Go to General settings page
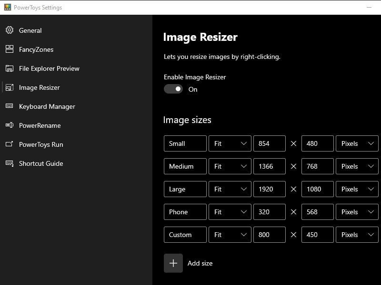 pos(76,30)
